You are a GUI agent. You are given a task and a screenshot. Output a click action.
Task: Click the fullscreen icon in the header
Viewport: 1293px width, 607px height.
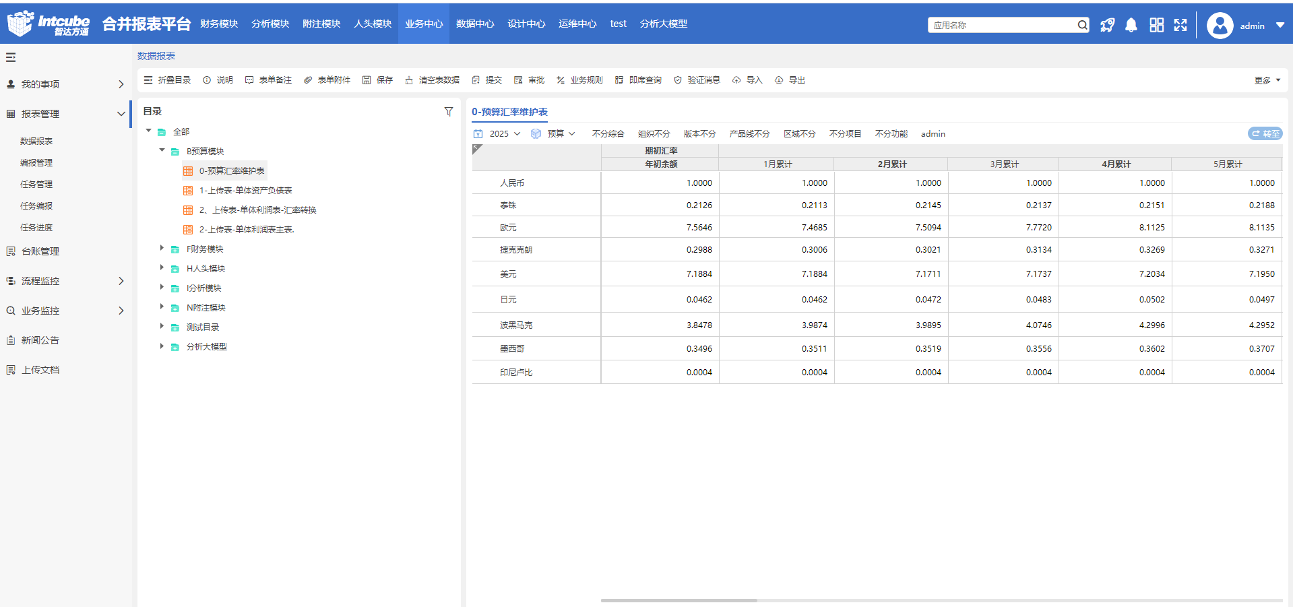coord(1180,25)
